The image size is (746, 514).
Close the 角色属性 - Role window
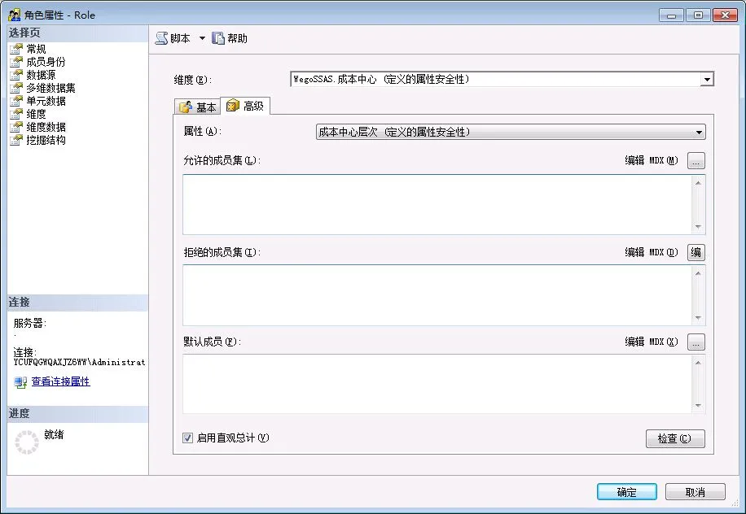tap(725, 15)
